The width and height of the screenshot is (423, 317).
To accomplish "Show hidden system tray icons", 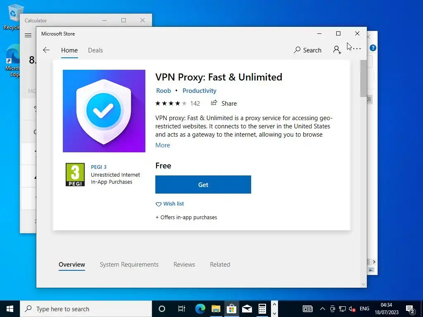I will coord(322,309).
